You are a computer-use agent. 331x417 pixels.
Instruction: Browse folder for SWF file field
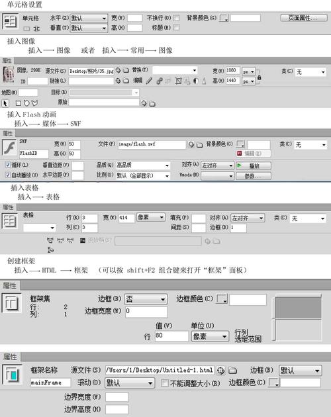(199, 145)
